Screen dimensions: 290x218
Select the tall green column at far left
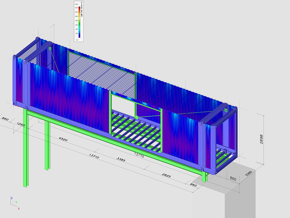tap(25, 148)
